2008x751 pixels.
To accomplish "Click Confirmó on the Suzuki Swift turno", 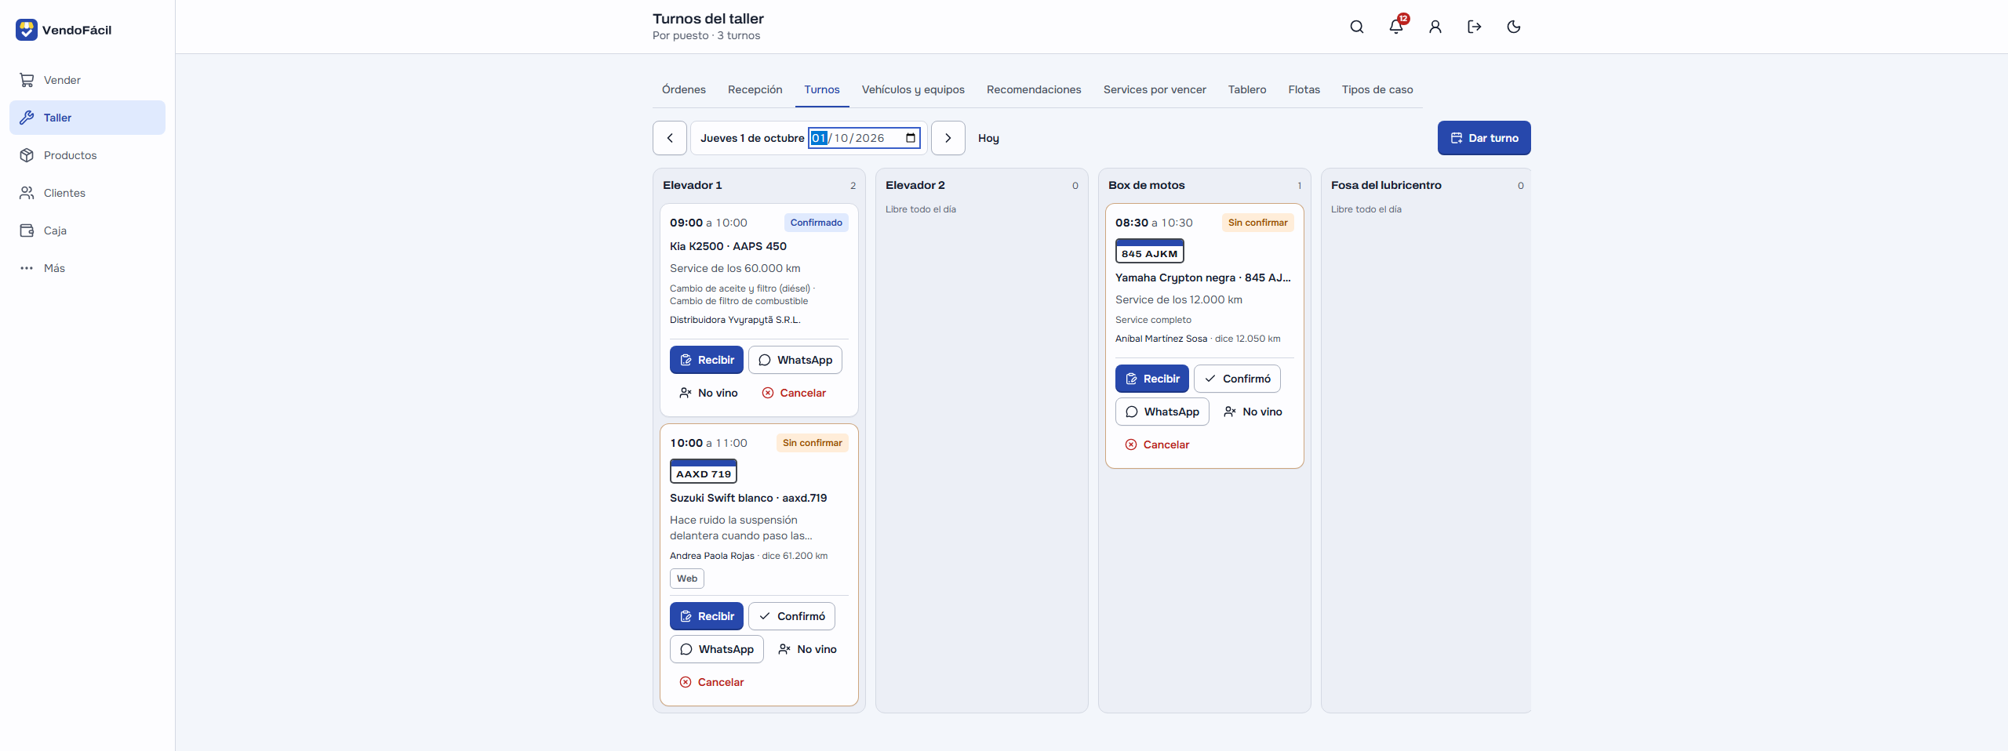I will point(791,616).
